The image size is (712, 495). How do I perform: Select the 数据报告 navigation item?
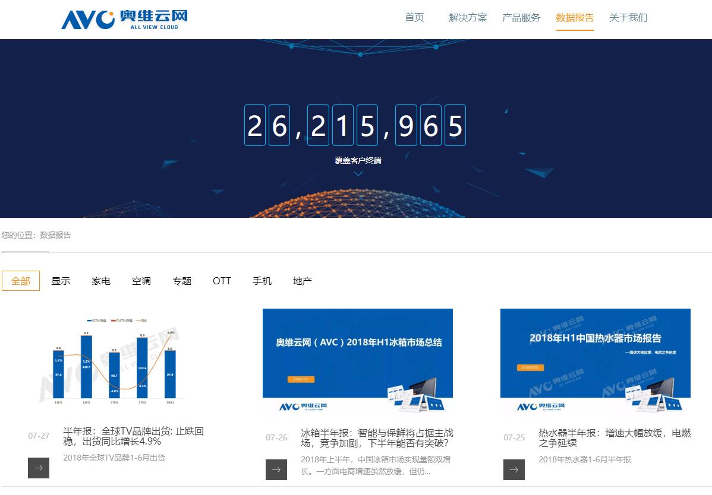coord(575,18)
